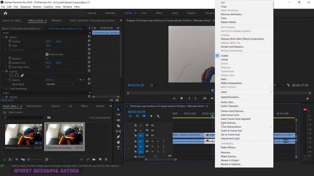Collapse the Motion effect group
This screenshot has height=176, width=314.
point(3,37)
